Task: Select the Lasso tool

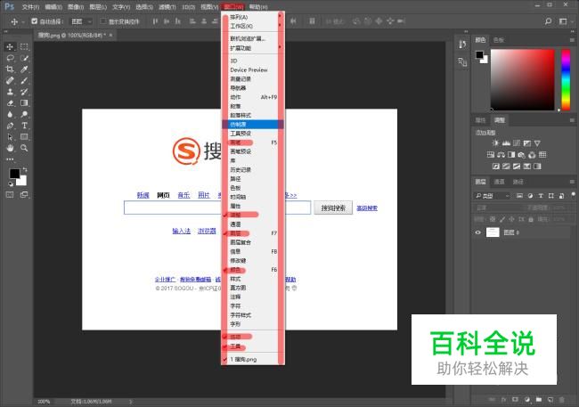Action: [x=10, y=58]
